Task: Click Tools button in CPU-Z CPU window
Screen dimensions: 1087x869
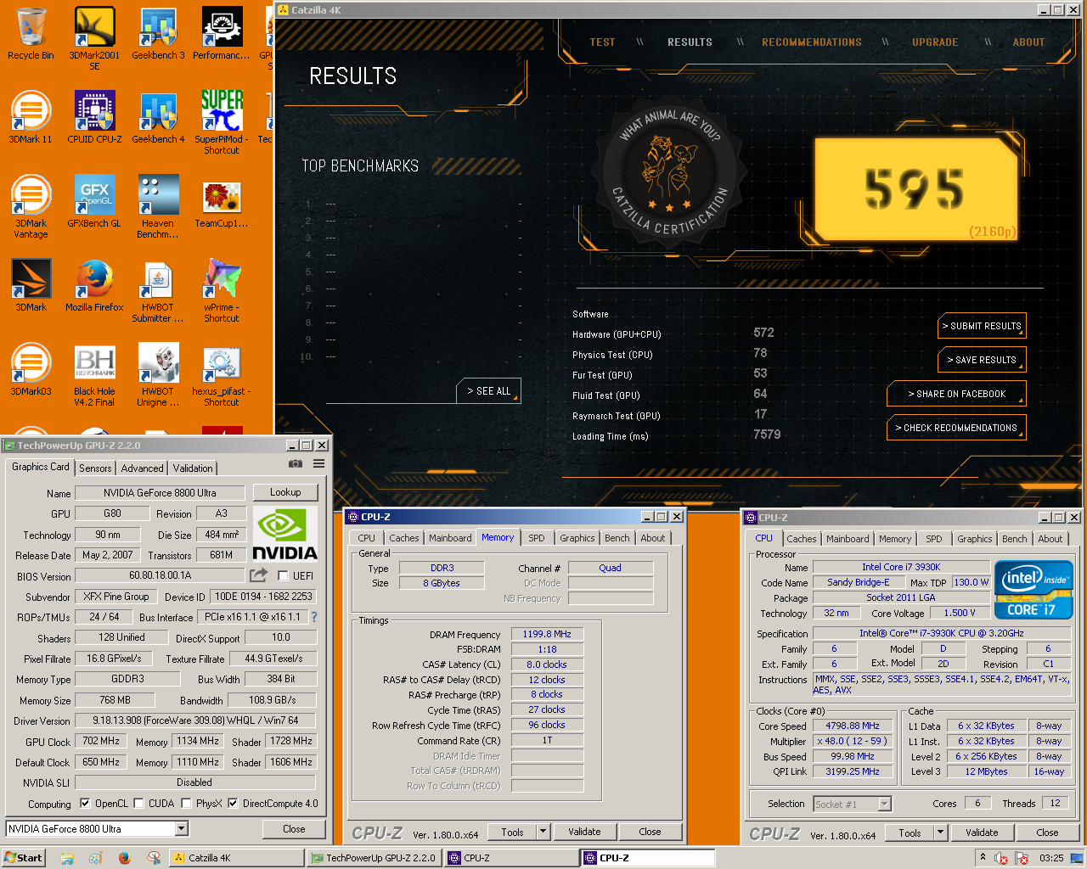Action: coord(910,833)
